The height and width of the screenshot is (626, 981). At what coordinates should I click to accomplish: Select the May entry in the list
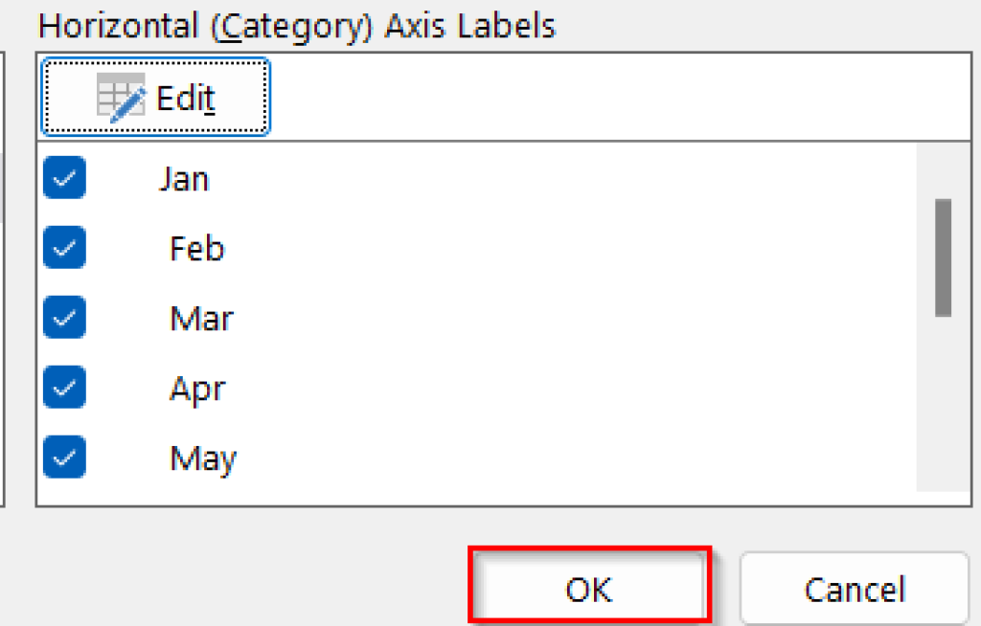202,458
